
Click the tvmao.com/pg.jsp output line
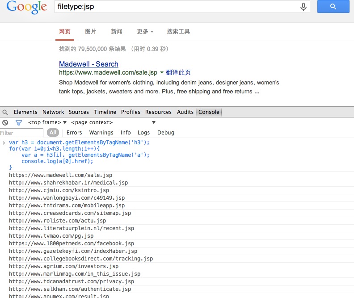(51, 236)
